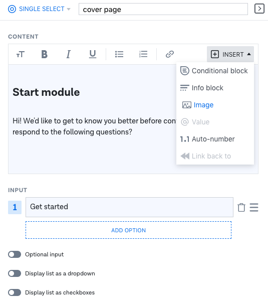Choose Conditional block from Insert menu
The width and height of the screenshot is (268, 300).
215,71
